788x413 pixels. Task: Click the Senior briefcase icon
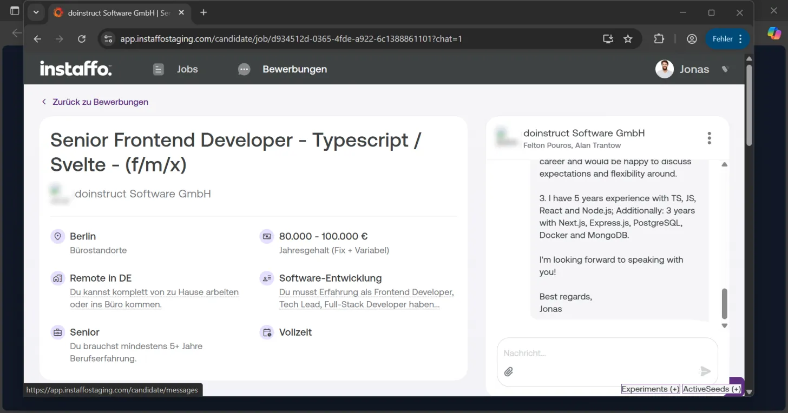tap(58, 332)
